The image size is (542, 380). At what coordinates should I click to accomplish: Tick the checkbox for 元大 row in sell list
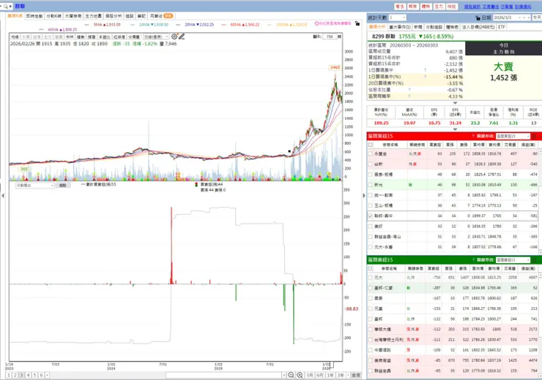[x=370, y=277]
